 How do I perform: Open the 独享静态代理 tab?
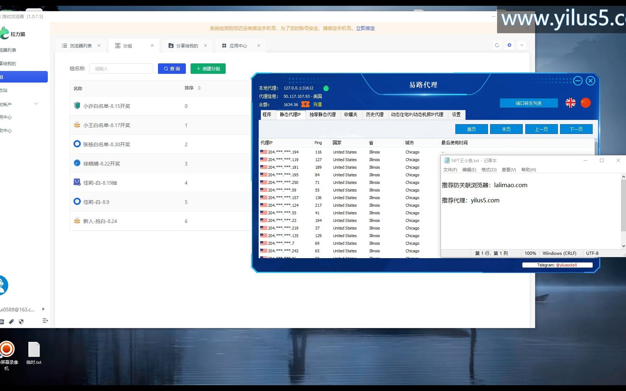pyautogui.click(x=322, y=114)
